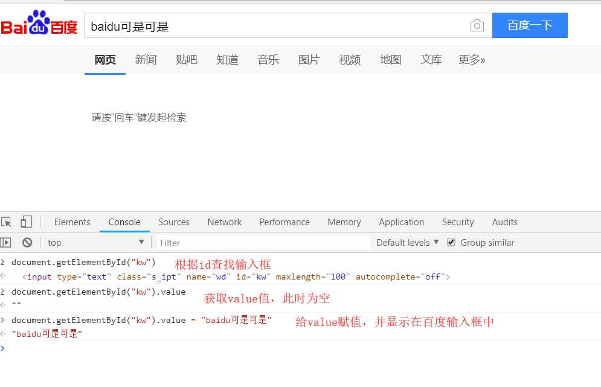Switch to the Elements tab
Screen dimensions: 601x387
click(x=72, y=222)
